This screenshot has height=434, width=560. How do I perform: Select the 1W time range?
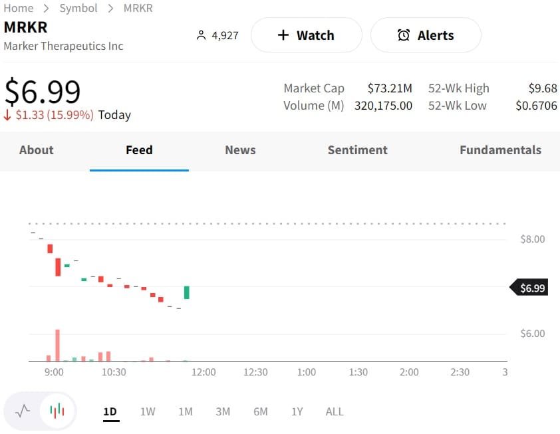click(148, 411)
